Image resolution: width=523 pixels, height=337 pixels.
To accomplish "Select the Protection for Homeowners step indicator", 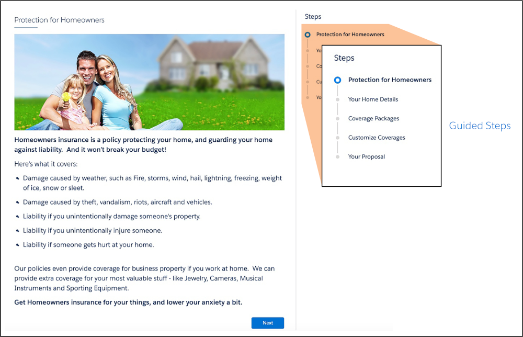I will click(x=337, y=80).
